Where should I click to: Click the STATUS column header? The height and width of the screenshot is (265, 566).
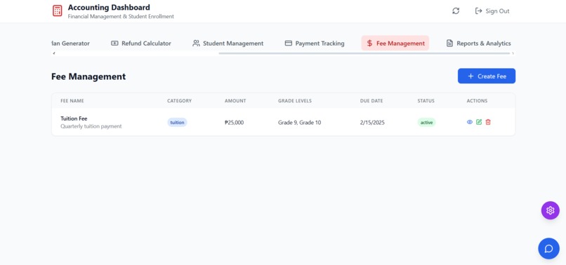tap(426, 101)
